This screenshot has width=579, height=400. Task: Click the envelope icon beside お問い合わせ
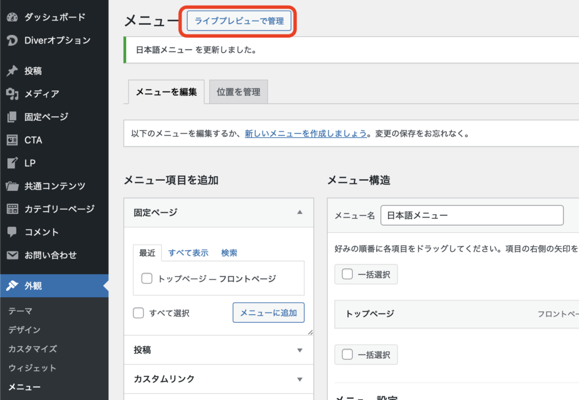pyautogui.click(x=12, y=255)
